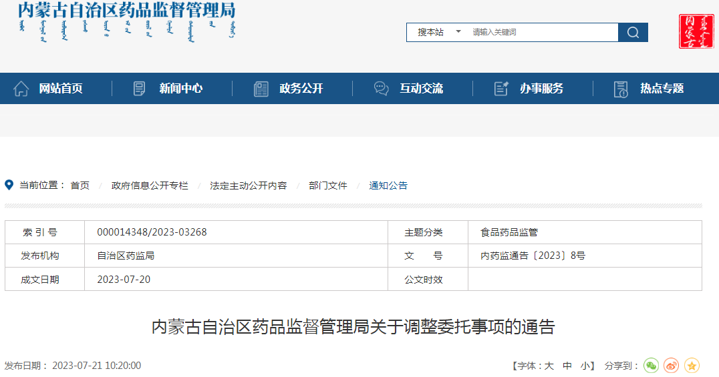Screen dimensions: 719x377
Task: Click the chat bubble icon beside 互动交流
Action: [381, 88]
